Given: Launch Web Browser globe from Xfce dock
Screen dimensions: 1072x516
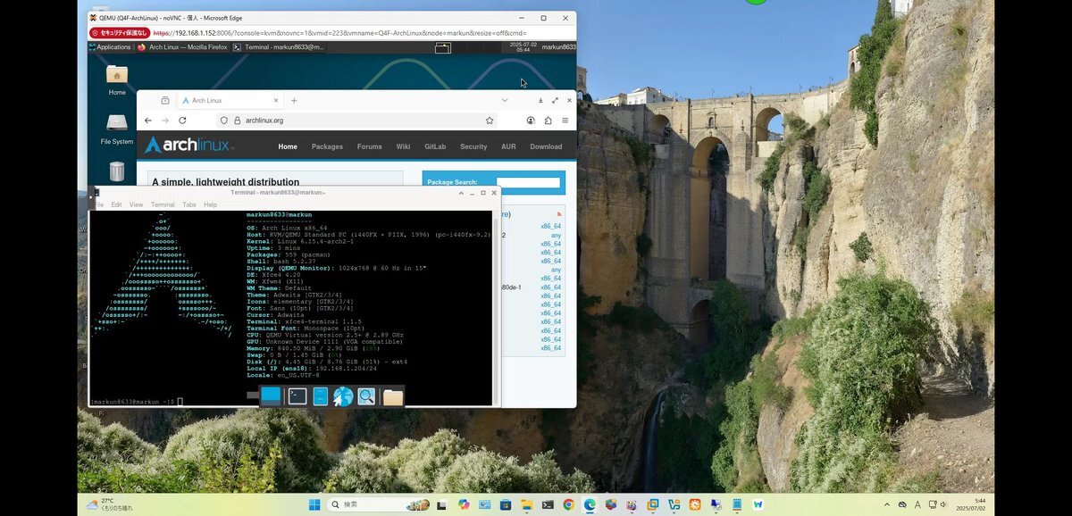Looking at the screenshot, I should [x=344, y=396].
